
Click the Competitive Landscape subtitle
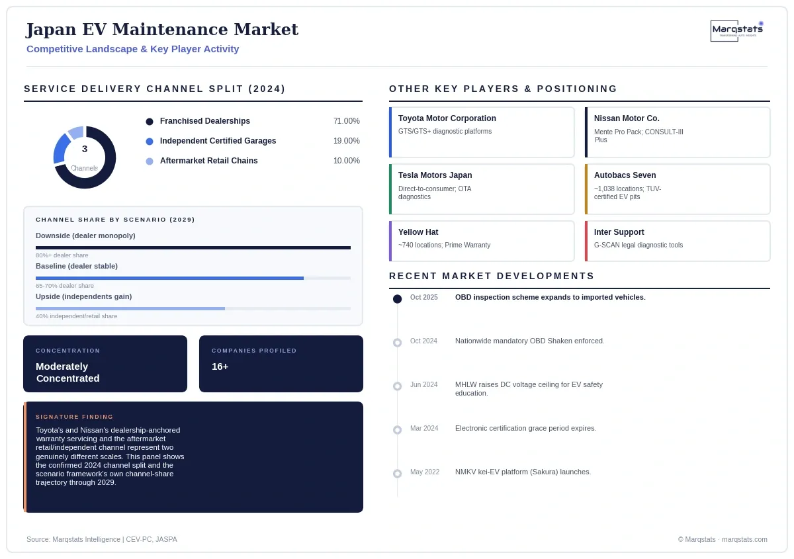click(133, 49)
